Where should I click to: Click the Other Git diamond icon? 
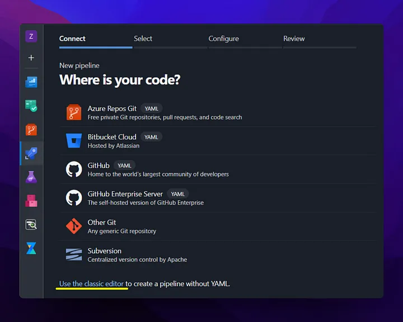click(74, 226)
